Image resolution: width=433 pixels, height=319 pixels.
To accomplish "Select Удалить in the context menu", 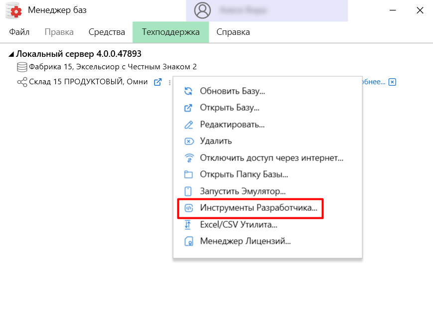I will click(215, 141).
